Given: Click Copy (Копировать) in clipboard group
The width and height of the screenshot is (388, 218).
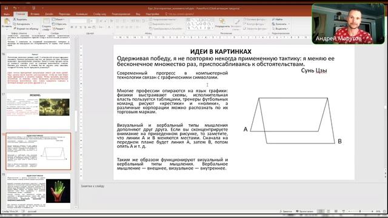Looking at the screenshot, I should [22, 24].
